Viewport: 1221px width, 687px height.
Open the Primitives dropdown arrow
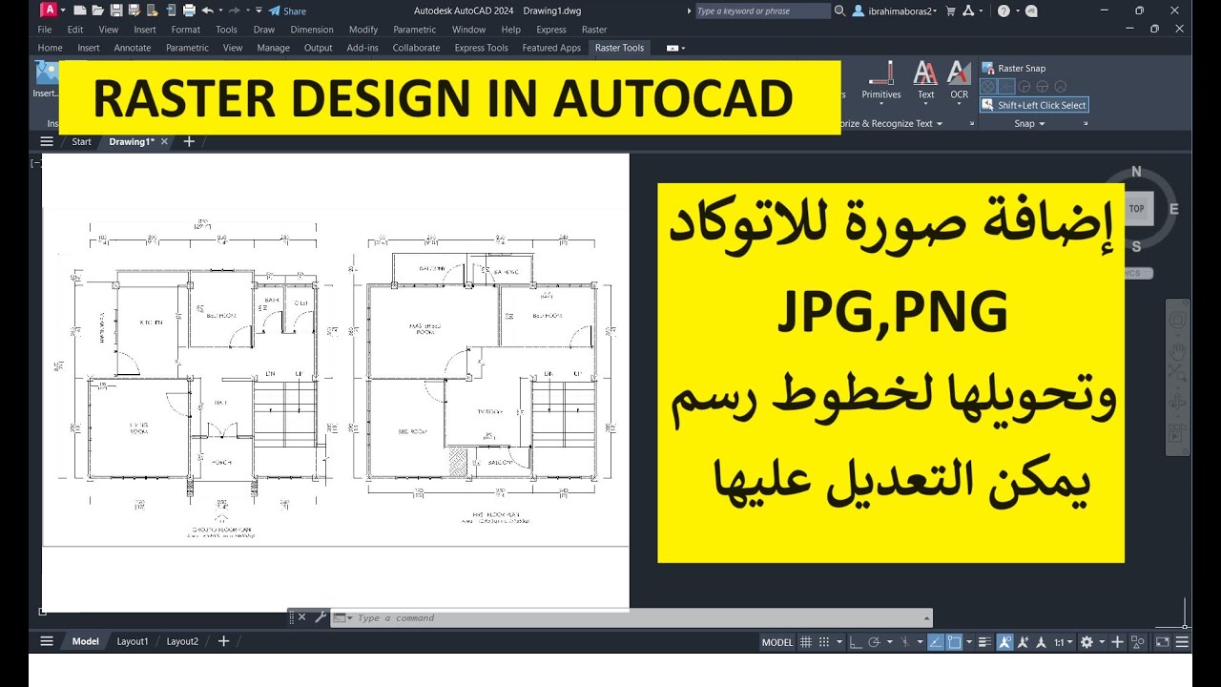click(881, 105)
